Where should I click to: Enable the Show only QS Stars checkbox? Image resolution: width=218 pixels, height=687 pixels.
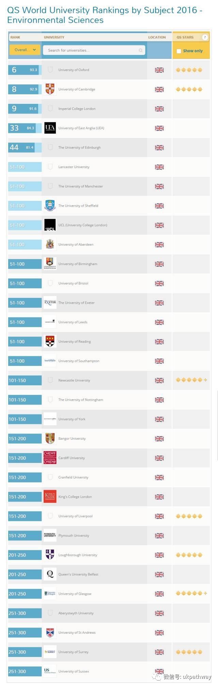click(x=179, y=51)
